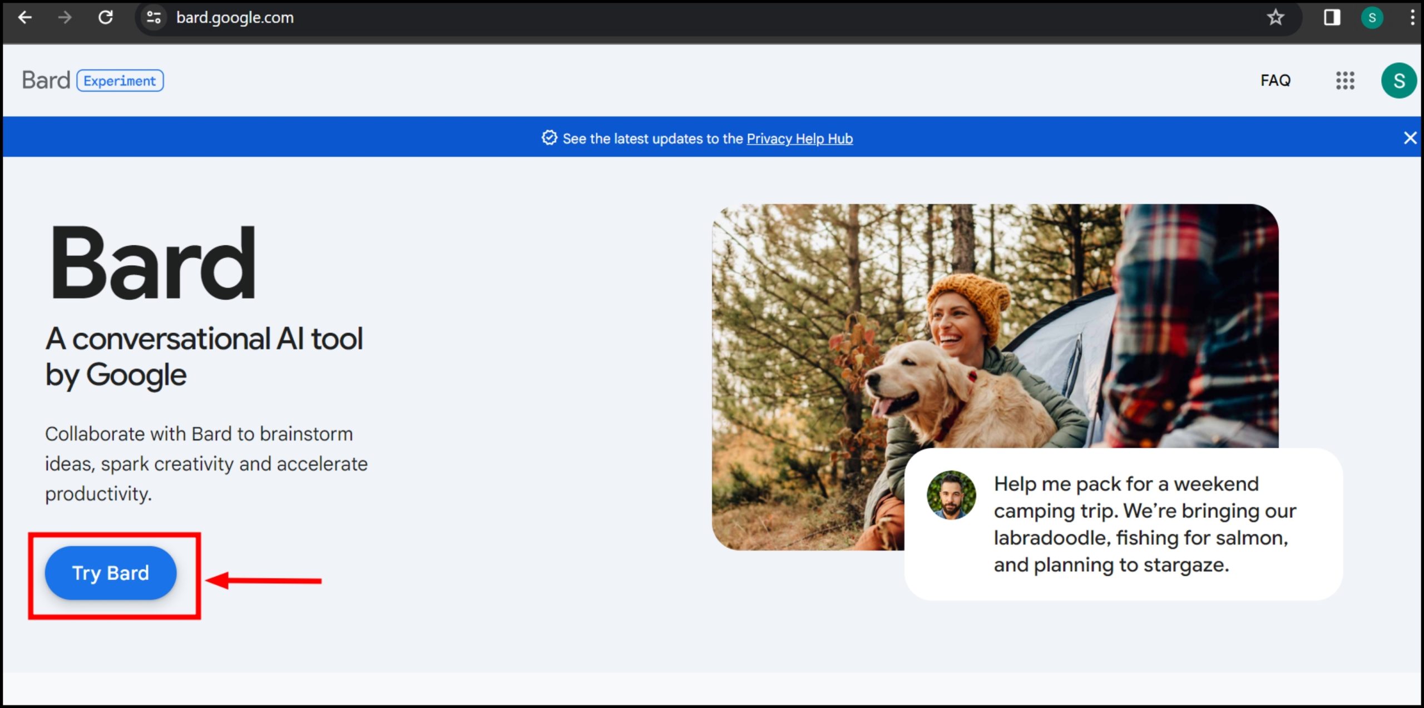The image size is (1424, 708).
Task: Open the browser side panel icon
Action: point(1332,18)
